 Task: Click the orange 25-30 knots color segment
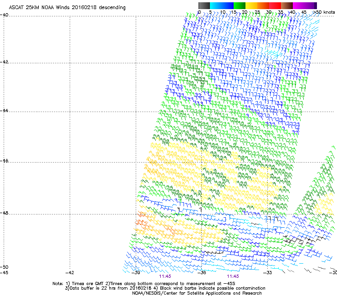pos(263,5)
